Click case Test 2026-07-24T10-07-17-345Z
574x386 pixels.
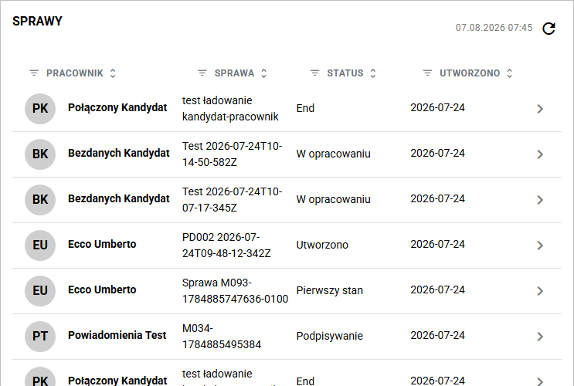pos(232,200)
